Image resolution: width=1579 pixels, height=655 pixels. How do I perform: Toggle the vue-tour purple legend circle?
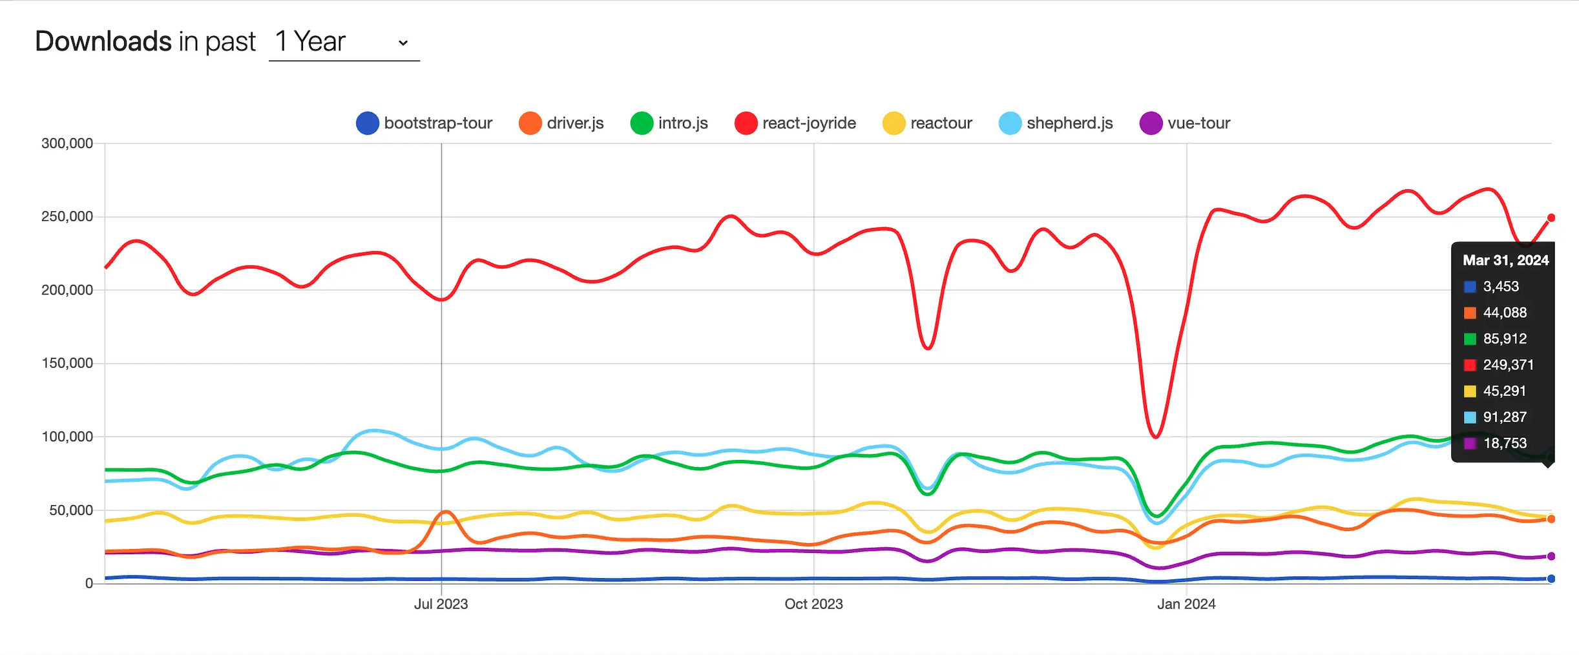coord(1151,123)
